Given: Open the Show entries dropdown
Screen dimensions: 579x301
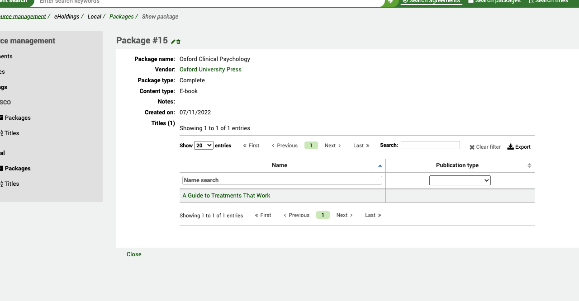Looking at the screenshot, I should (x=204, y=145).
